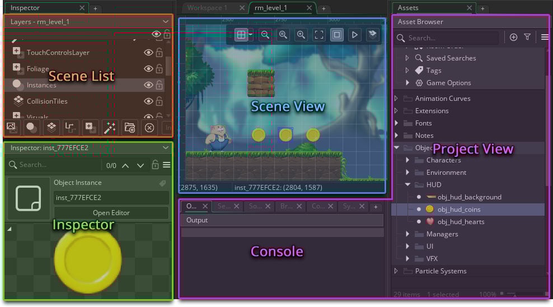Toggle lock on Foliage layer
Screen dimensions: 553x307
(x=160, y=68)
